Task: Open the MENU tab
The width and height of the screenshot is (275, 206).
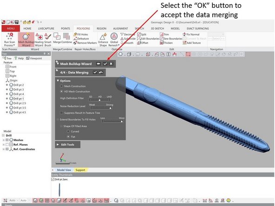Action: click(11, 28)
